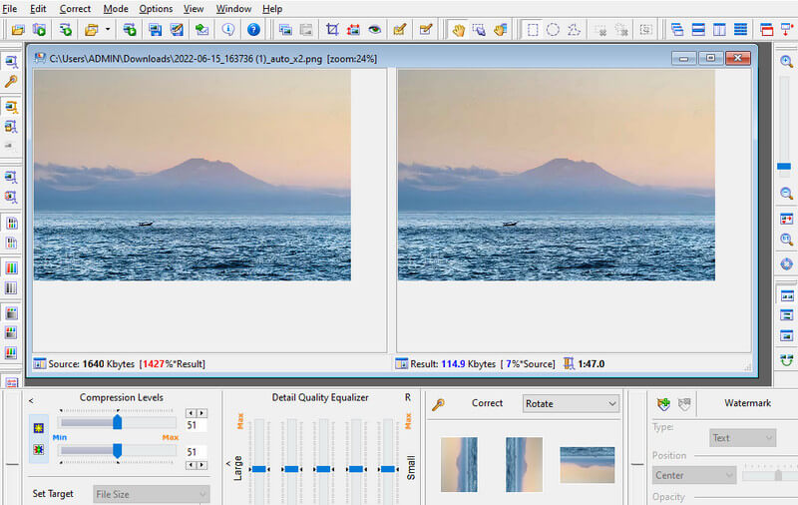This screenshot has width=798, height=505.
Task: Select the vertically flipped rotate thumbnail
Action: 587,464
